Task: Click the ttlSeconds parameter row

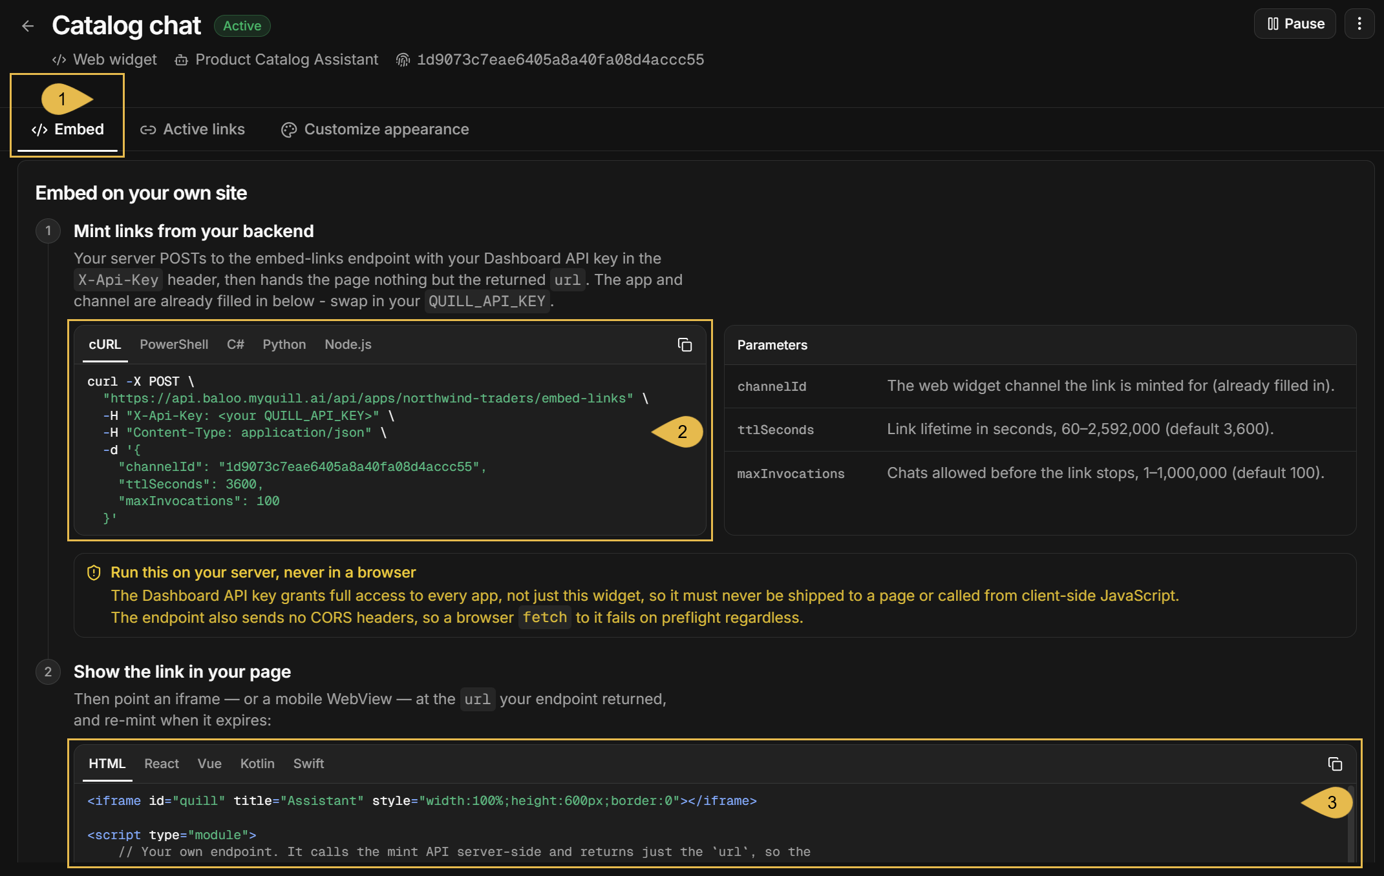Action: click(1040, 430)
